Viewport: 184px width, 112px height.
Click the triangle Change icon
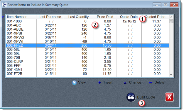tap(125, 83)
